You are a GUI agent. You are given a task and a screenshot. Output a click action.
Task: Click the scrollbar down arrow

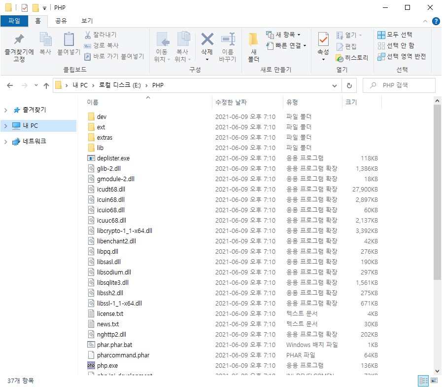(437, 371)
